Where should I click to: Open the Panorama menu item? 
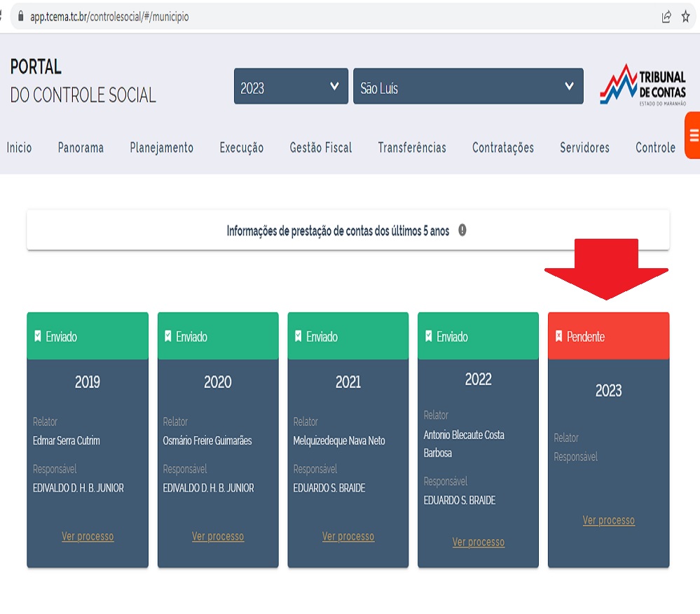pyautogui.click(x=81, y=148)
